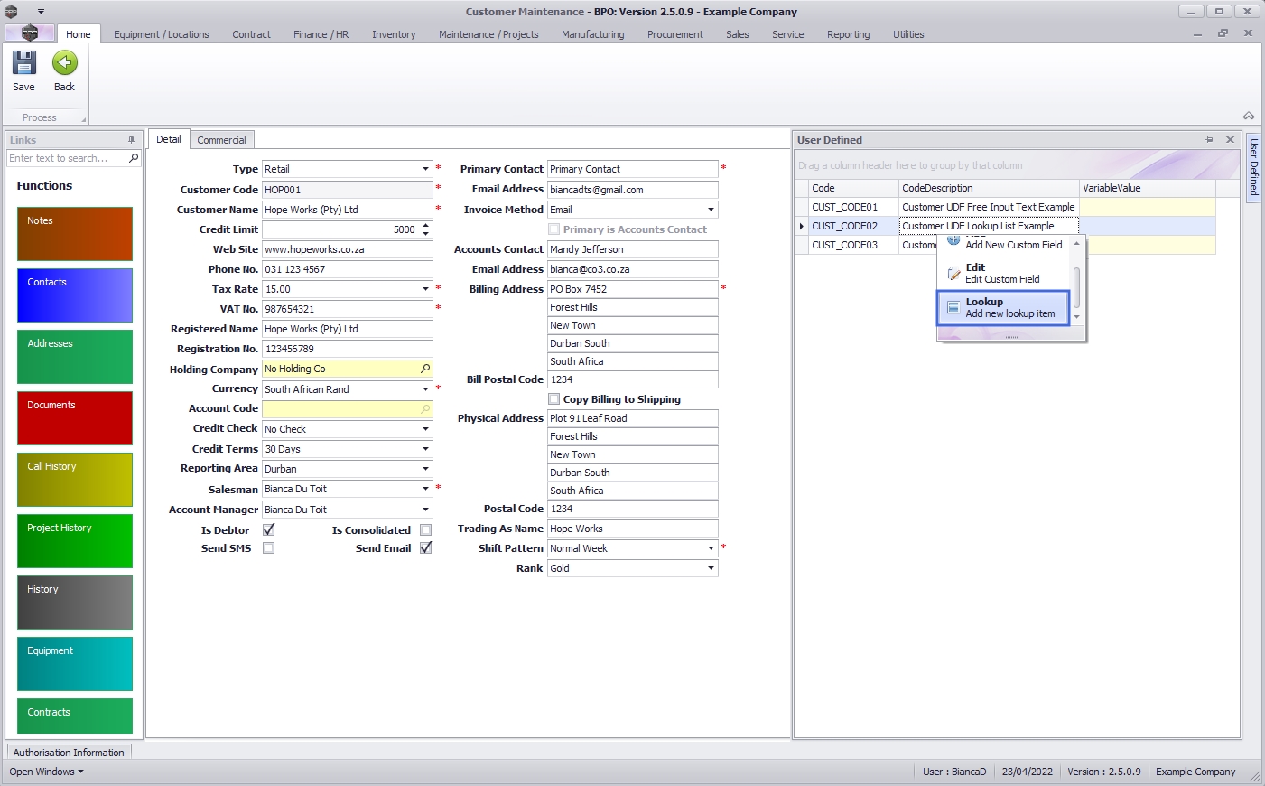Expand the Credit Terms dropdown

tap(425, 449)
